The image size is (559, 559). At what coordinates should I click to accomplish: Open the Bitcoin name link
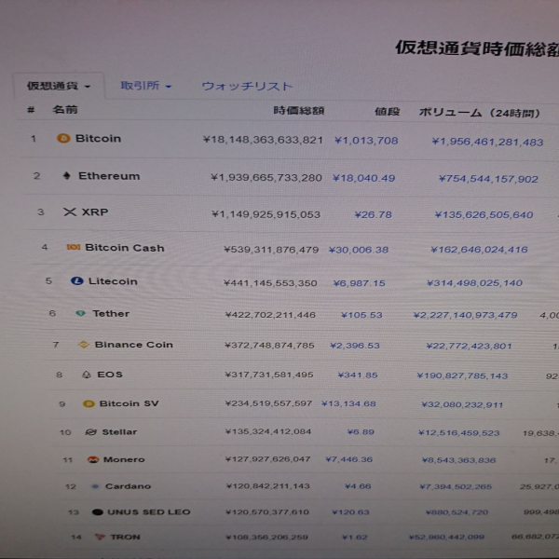[x=98, y=138]
